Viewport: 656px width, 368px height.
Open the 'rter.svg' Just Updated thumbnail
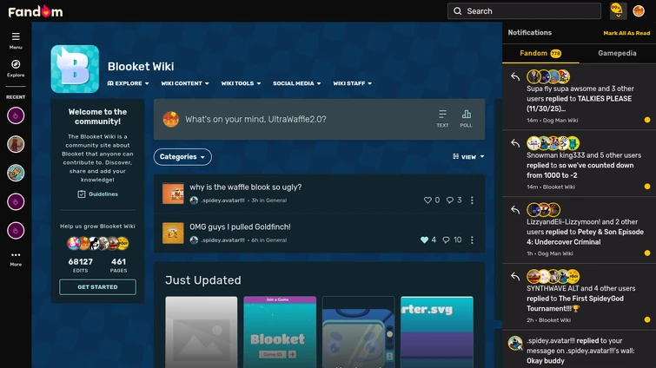click(437, 332)
